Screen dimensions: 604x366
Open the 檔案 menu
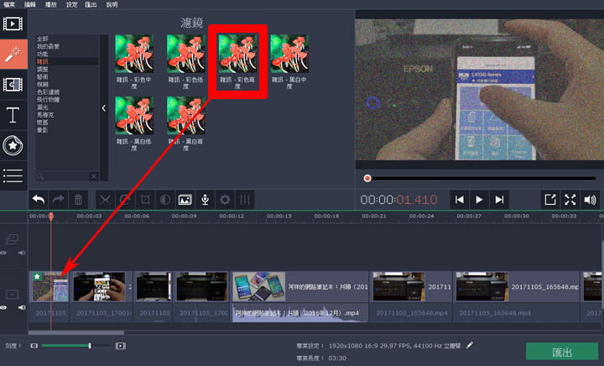pyautogui.click(x=9, y=5)
